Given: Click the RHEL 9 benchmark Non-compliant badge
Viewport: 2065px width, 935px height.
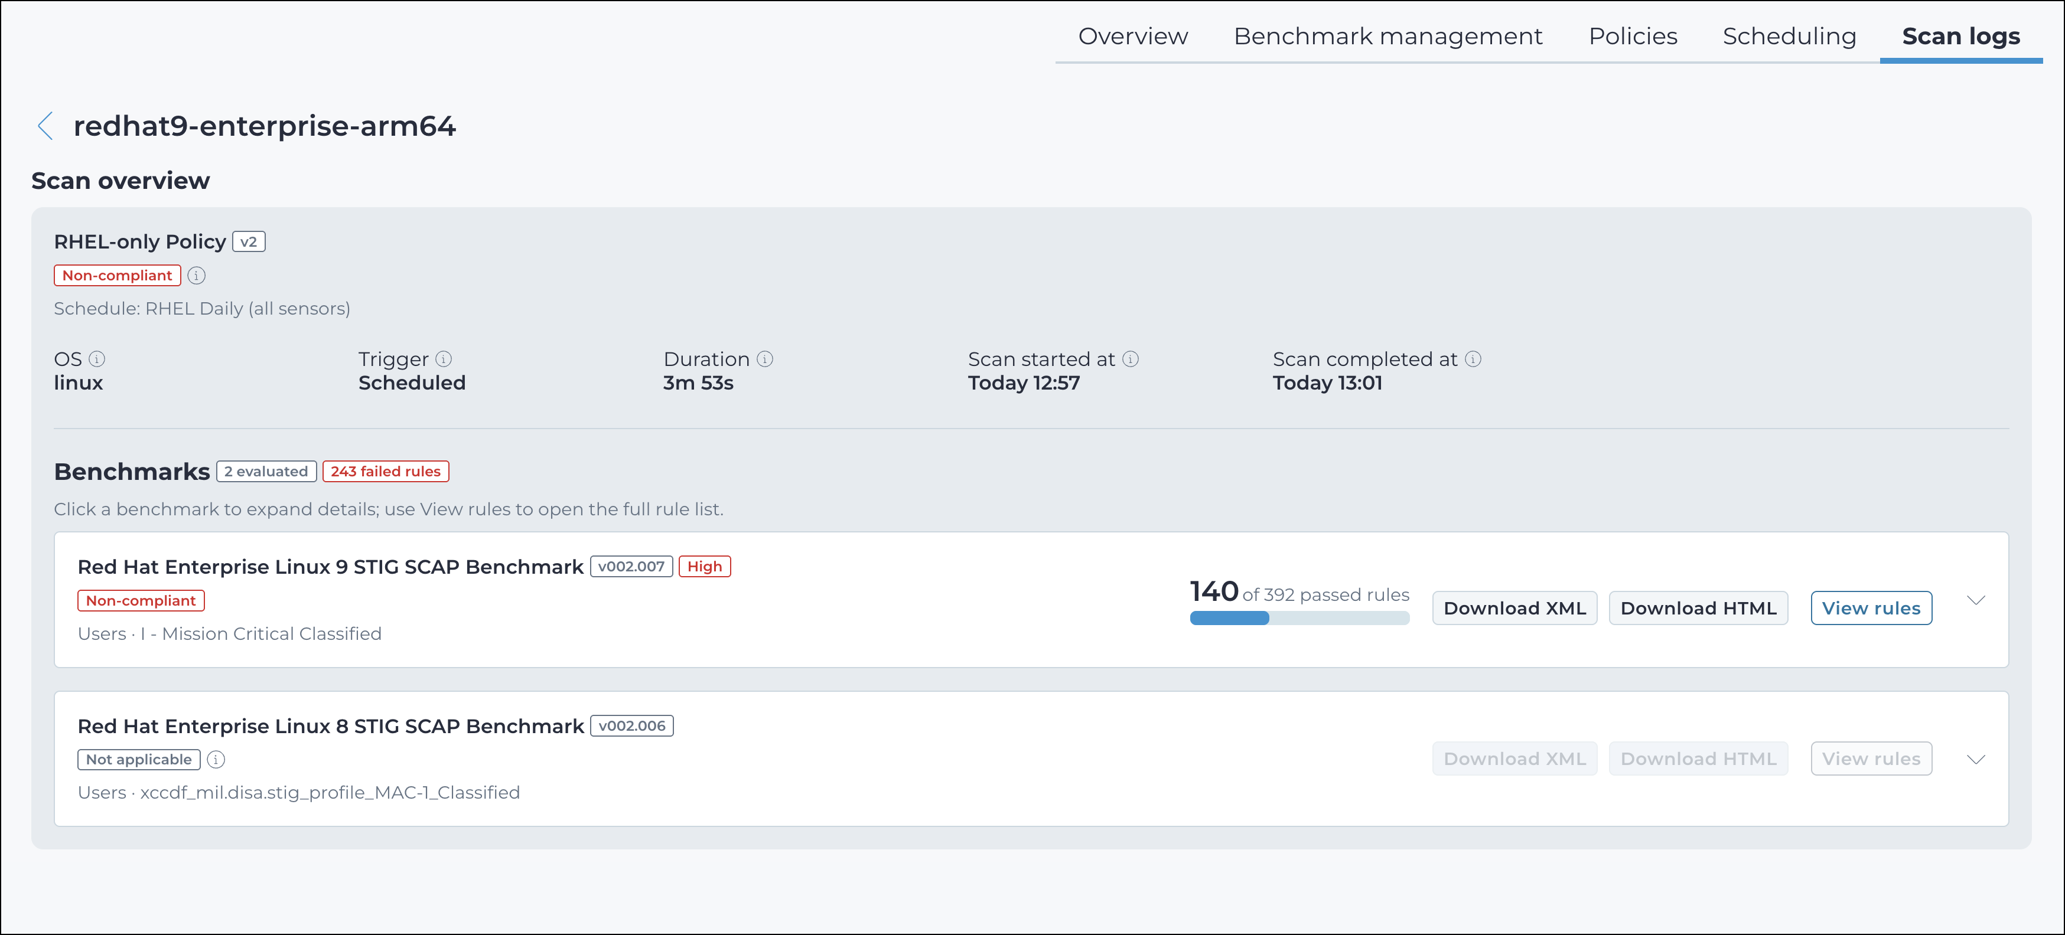Looking at the screenshot, I should [141, 601].
